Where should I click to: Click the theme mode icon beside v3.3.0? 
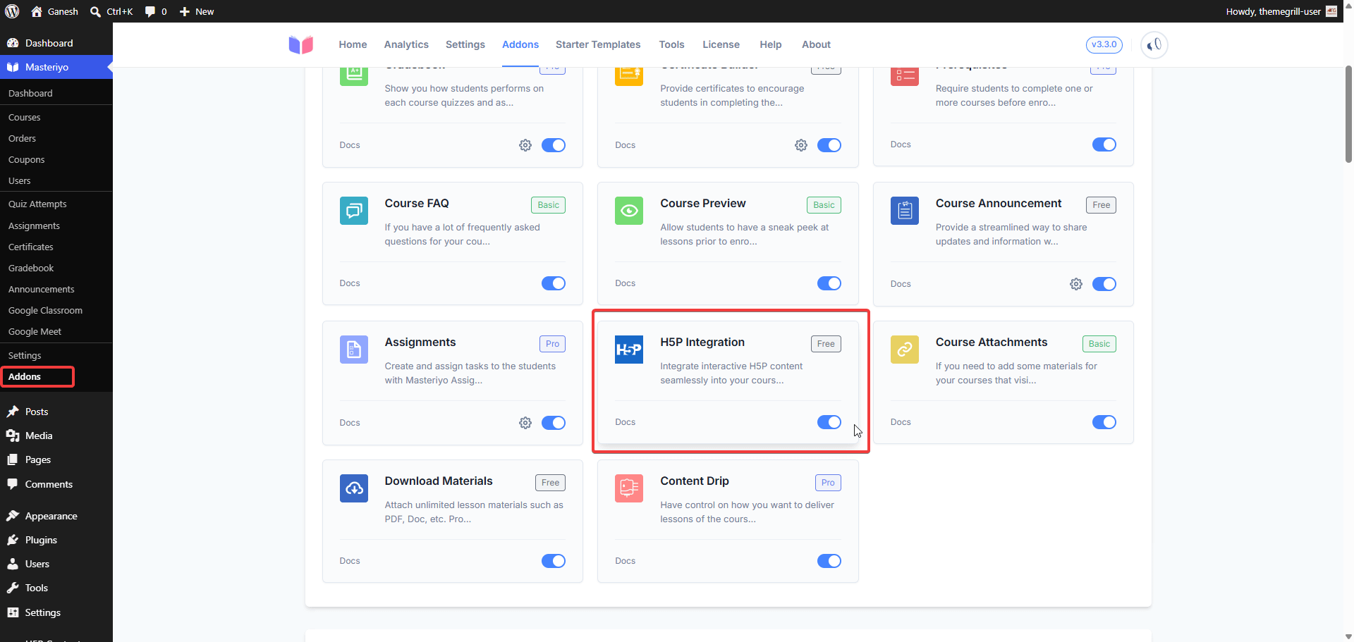(1154, 45)
